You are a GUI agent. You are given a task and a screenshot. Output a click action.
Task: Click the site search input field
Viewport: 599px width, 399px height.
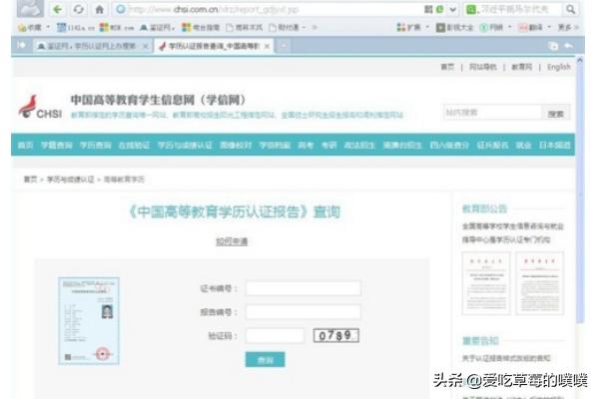pyautogui.click(x=492, y=113)
